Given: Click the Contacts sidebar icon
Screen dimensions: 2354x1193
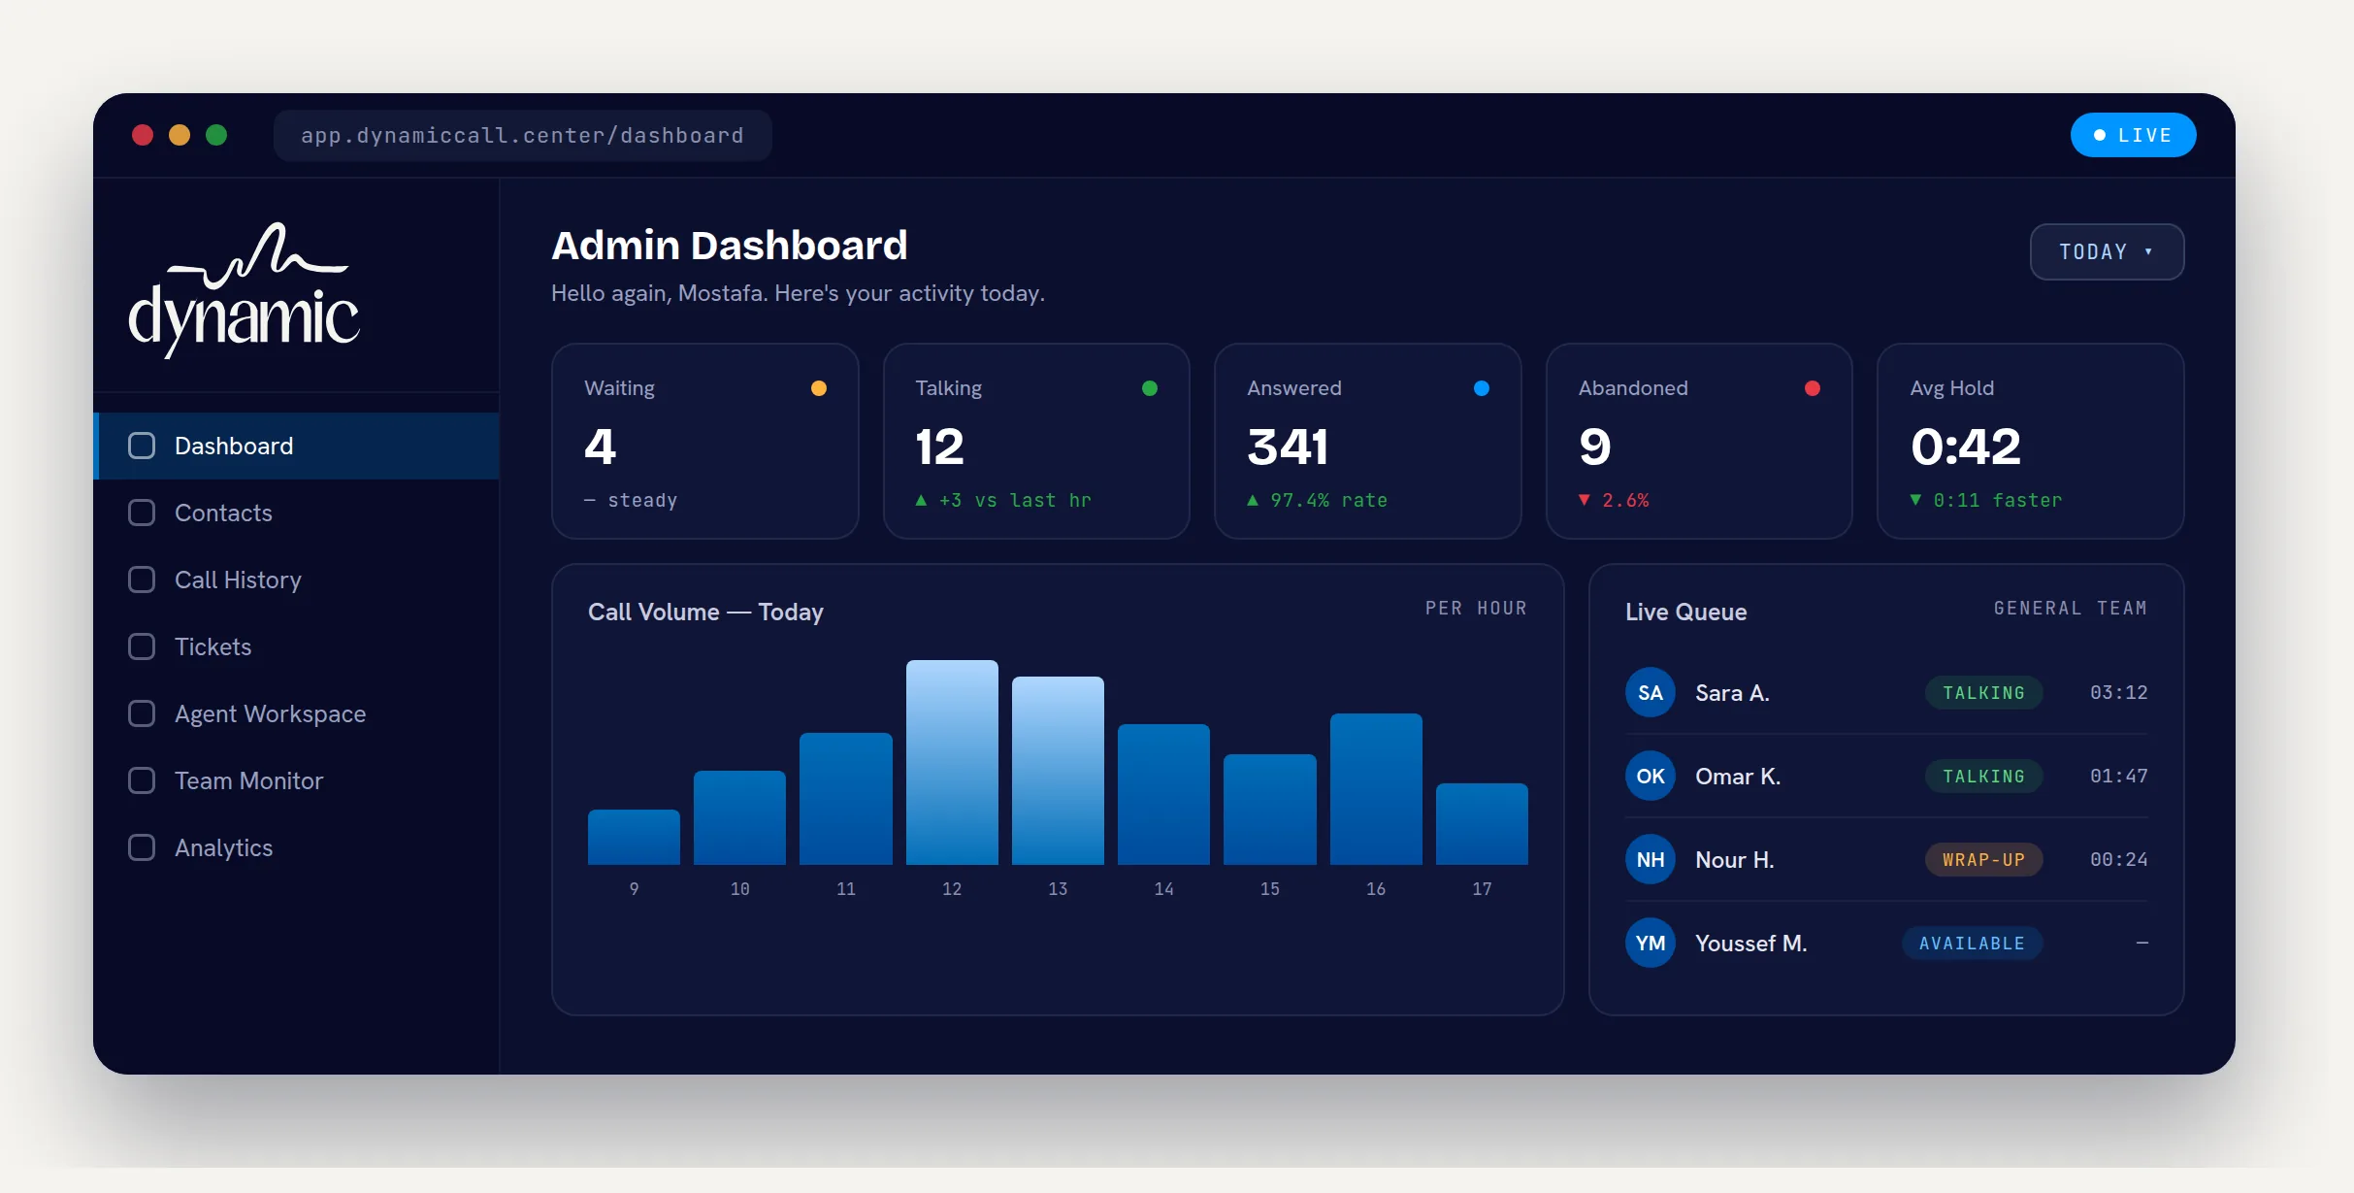Looking at the screenshot, I should [142, 513].
